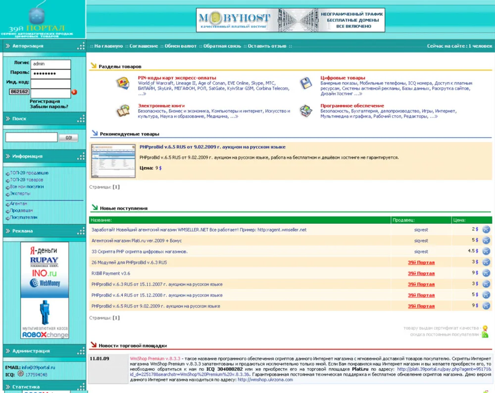Open 33 Скрипта PHP product link
This screenshot has width=495, height=393.
tap(139, 251)
